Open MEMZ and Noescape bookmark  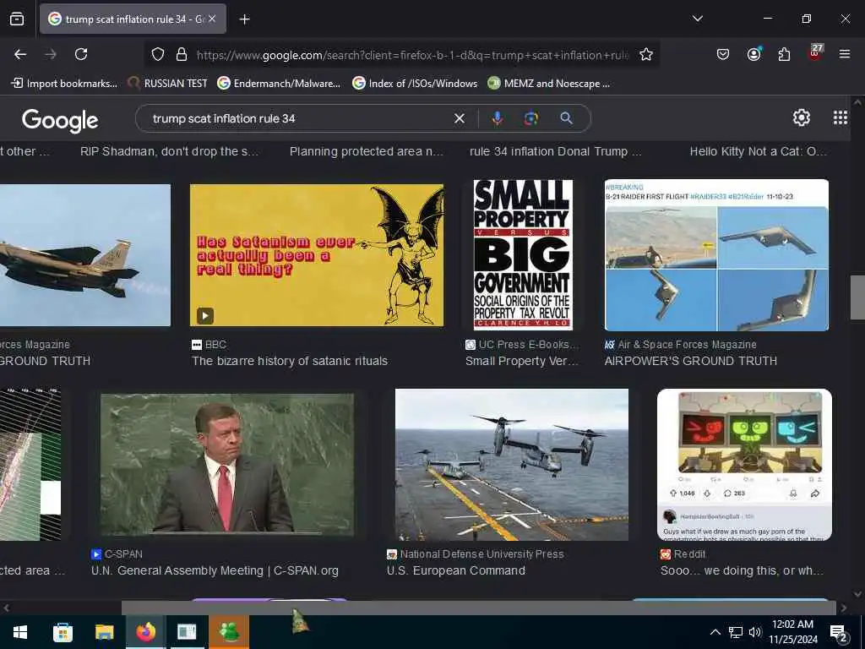549,84
